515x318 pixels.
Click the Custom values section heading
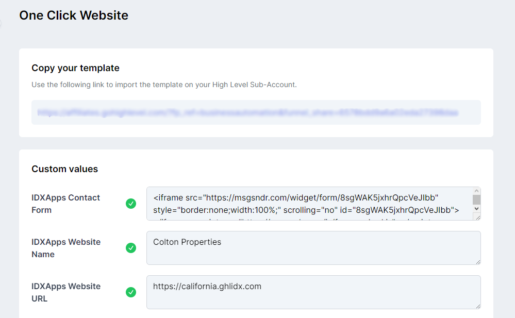(64, 169)
